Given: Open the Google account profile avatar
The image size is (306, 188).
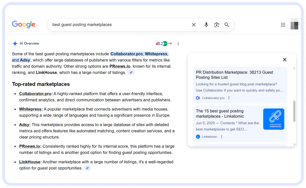Looking at the screenshot, I should (294, 24).
